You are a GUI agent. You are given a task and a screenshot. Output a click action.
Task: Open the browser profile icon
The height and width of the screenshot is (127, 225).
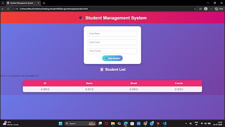[206, 9]
